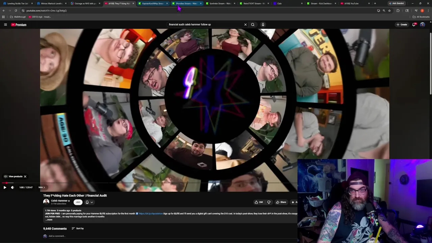Viewport: 432px width, 243px height.
Task: Join the Caleb Hammer channel membership
Action: 78,202
